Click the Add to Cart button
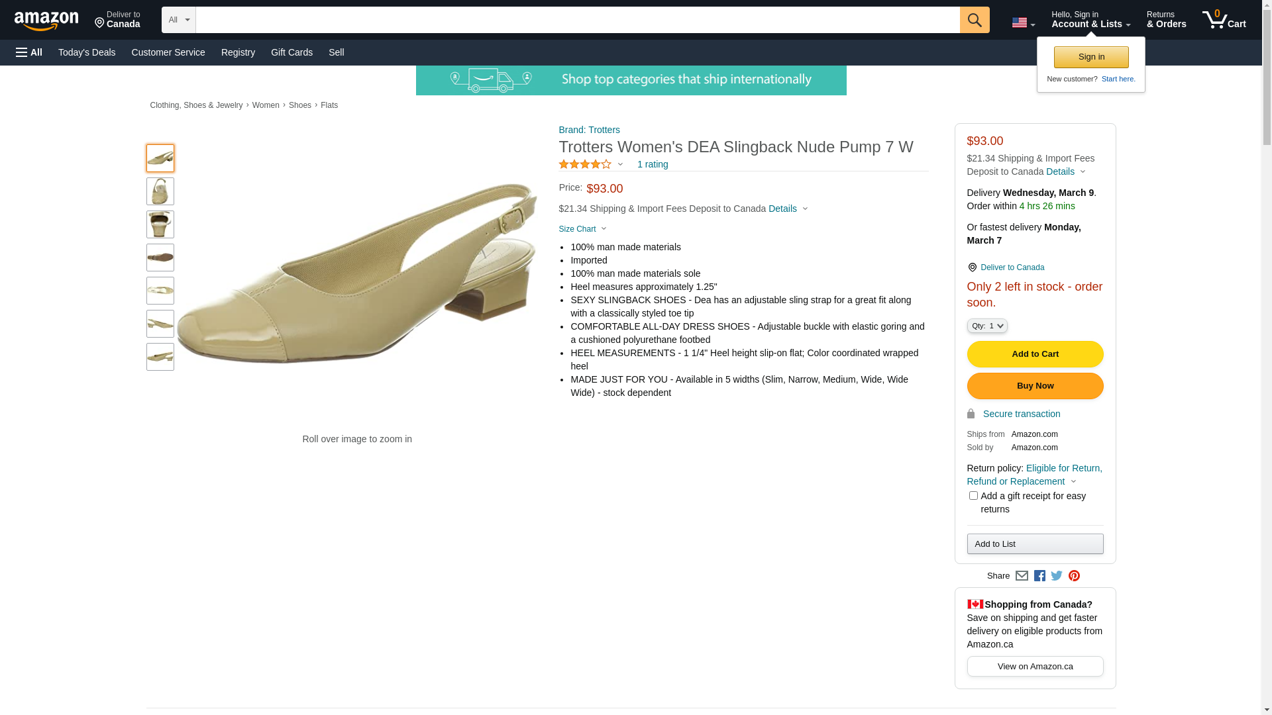The width and height of the screenshot is (1272, 715). pyautogui.click(x=1035, y=354)
